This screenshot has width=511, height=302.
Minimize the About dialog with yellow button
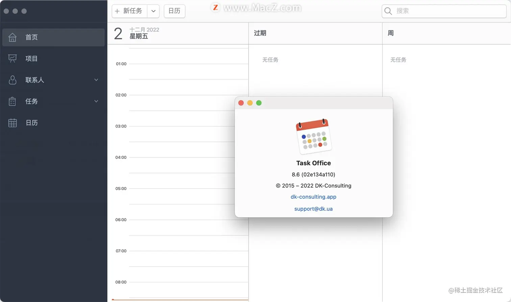[x=250, y=103]
